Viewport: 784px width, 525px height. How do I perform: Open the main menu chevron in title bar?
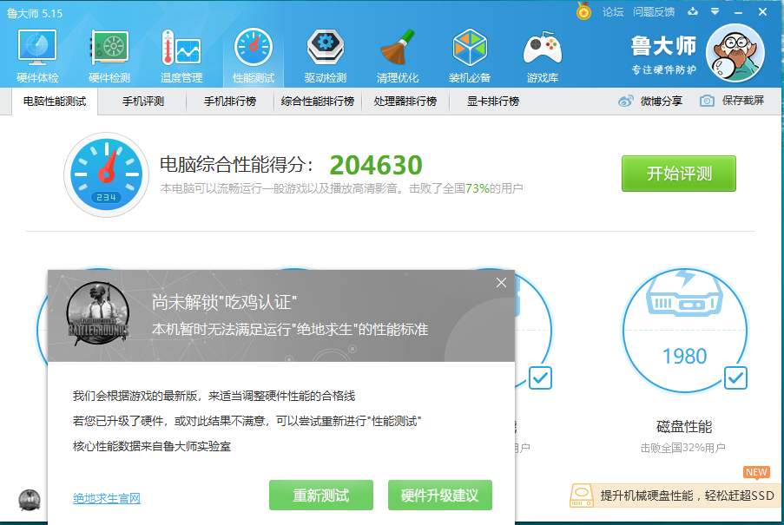712,11
